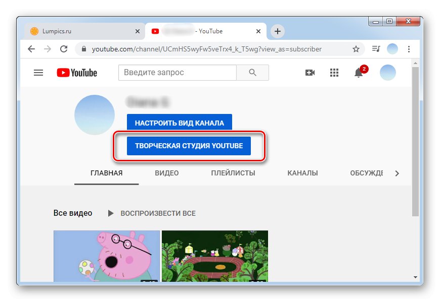Image resolution: width=440 pixels, height=302 pixels.
Task: Click НАСТРОИТЬ ВИД КАНАЛА button
Action: tap(180, 122)
